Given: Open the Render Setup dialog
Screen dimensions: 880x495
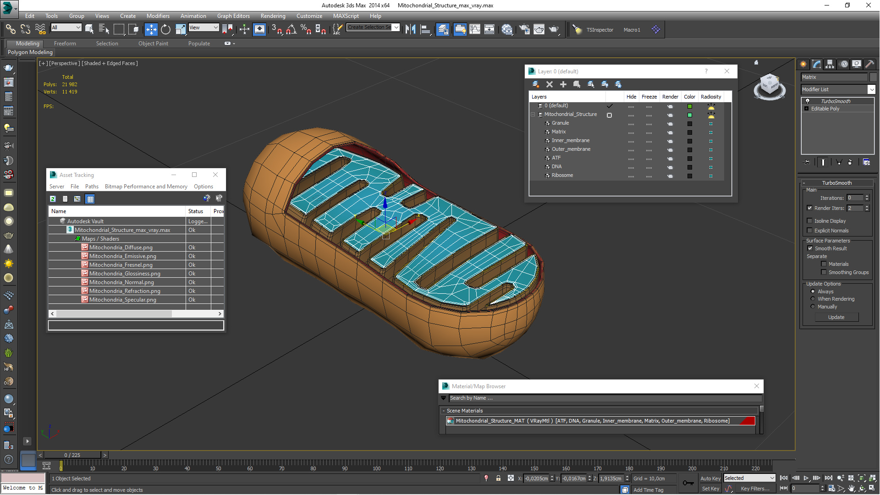Looking at the screenshot, I should pos(524,29).
